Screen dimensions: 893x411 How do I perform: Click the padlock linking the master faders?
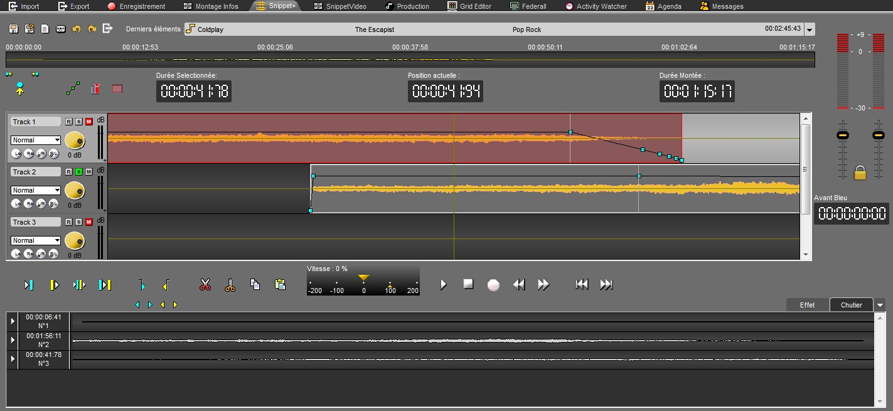(860, 172)
